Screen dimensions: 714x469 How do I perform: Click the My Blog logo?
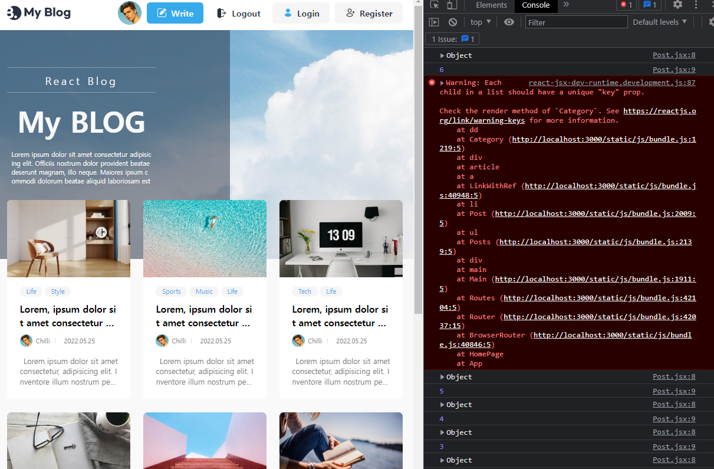[39, 12]
